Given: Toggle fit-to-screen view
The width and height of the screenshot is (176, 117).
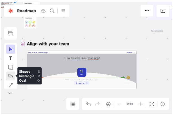Looking at the screenshot, I should pyautogui.click(x=152, y=104).
